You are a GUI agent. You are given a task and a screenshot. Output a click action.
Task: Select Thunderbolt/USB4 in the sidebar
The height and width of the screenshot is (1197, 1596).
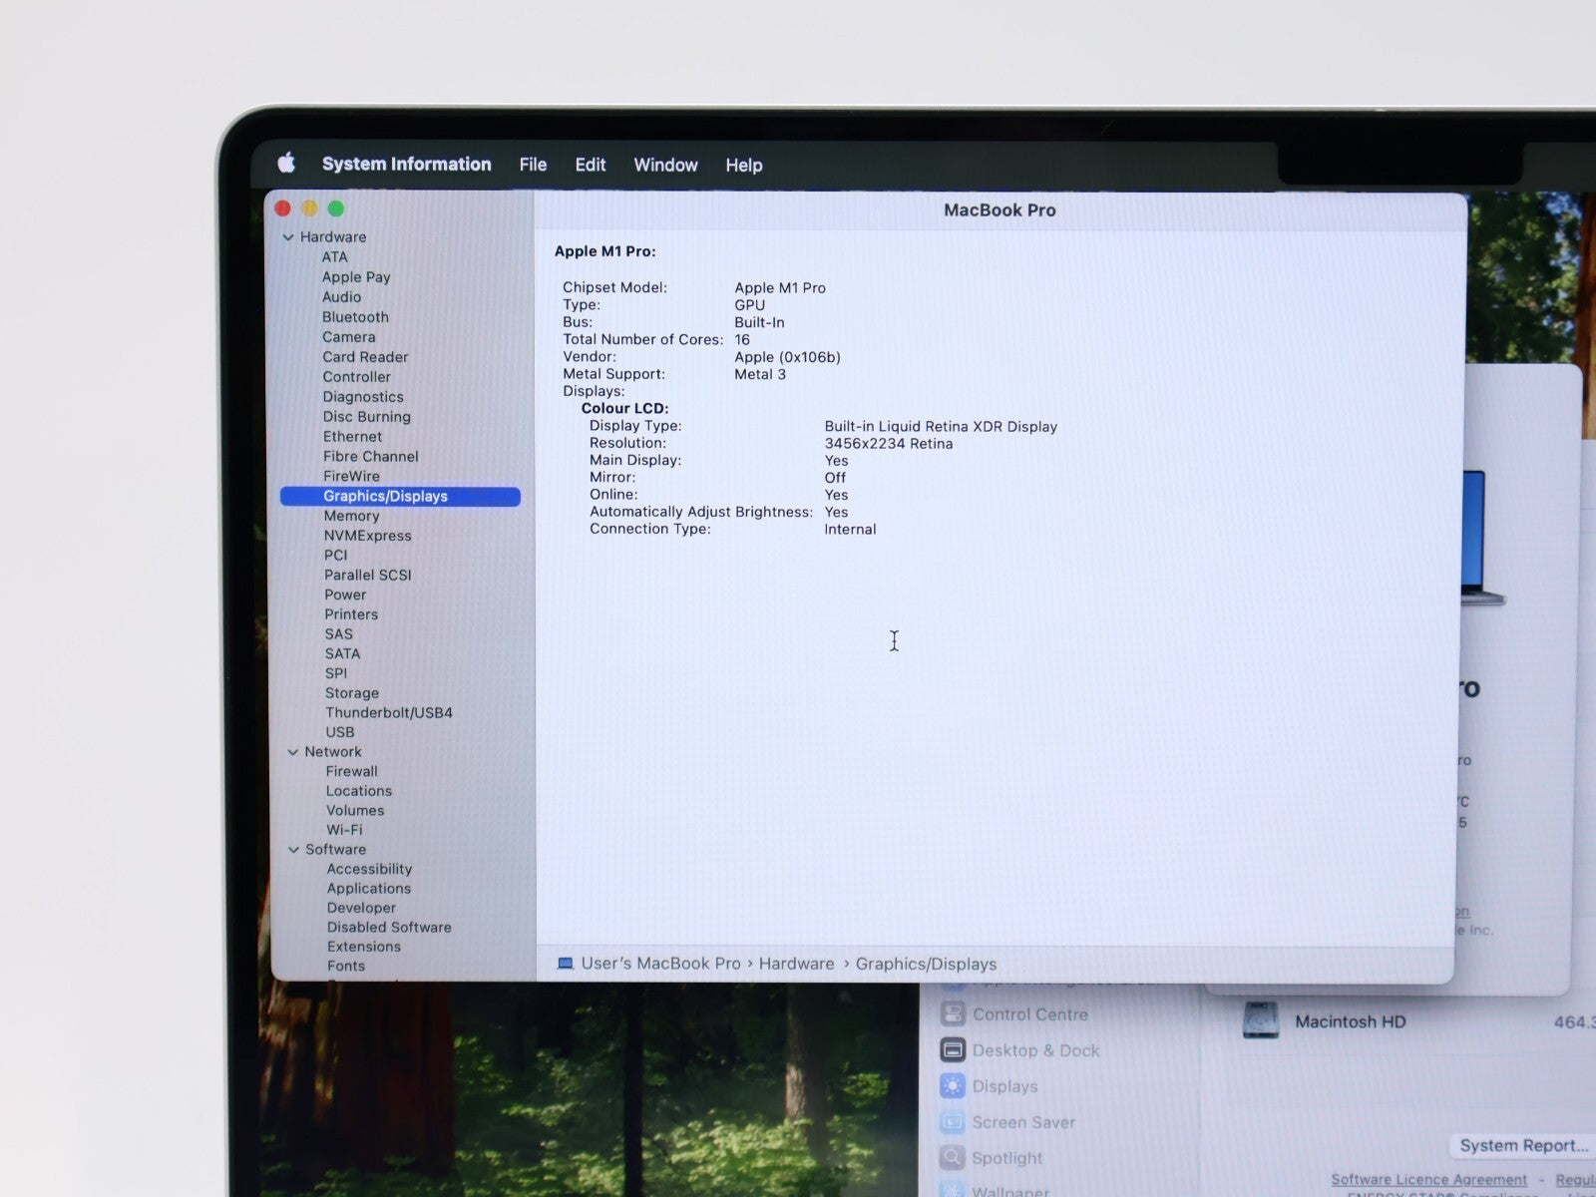point(389,713)
